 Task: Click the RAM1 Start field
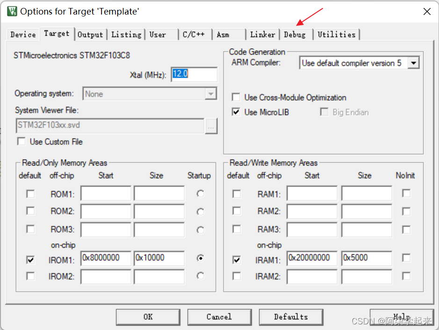[312, 193]
